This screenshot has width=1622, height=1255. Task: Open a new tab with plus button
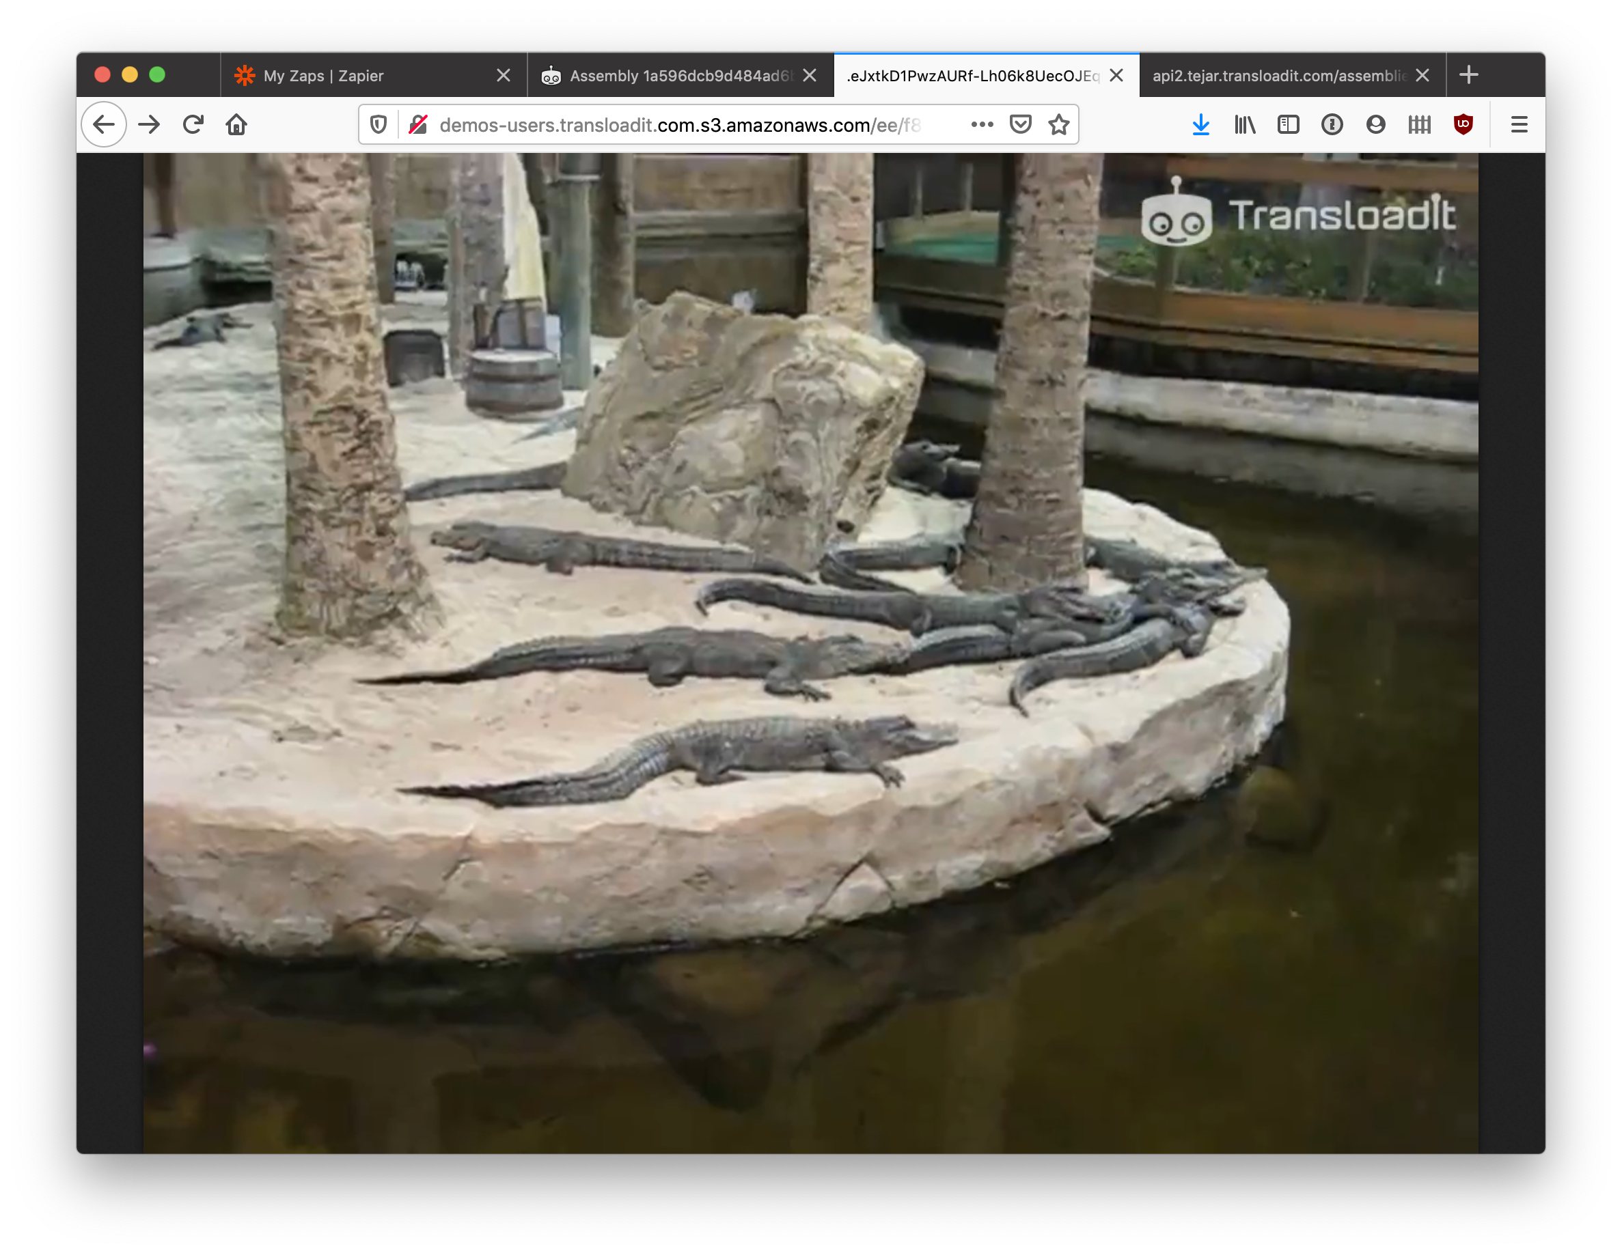[1468, 75]
